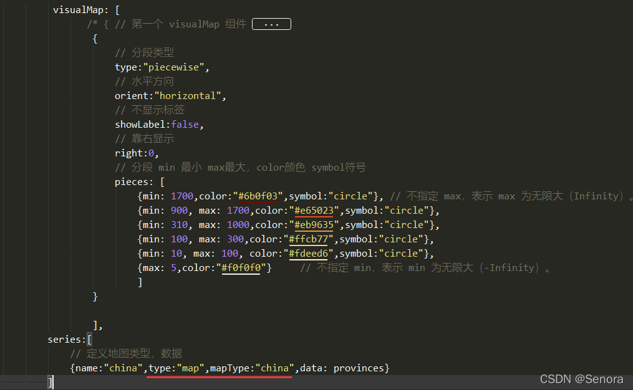Screen dimensions: 633x390
Task: Click the comment 不显示标签
Action: pos(150,110)
